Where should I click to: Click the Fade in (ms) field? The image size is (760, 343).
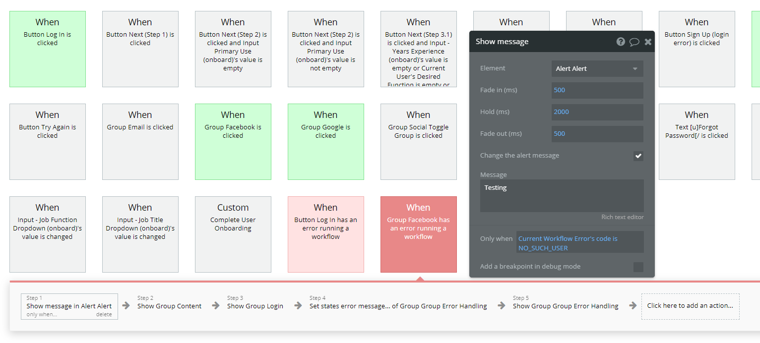click(597, 90)
